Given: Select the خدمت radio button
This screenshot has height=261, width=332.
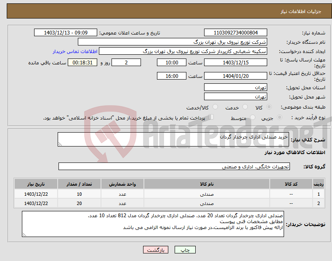Looking at the screenshot, I should coord(245,107).
